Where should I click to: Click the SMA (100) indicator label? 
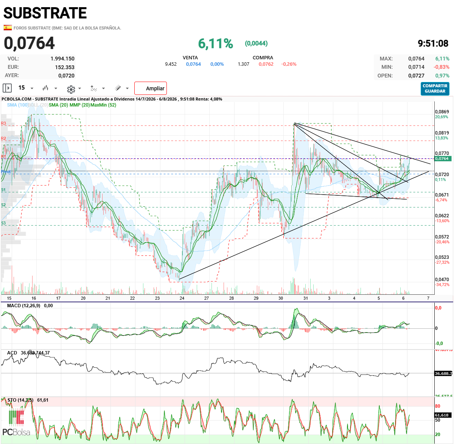click(17, 105)
